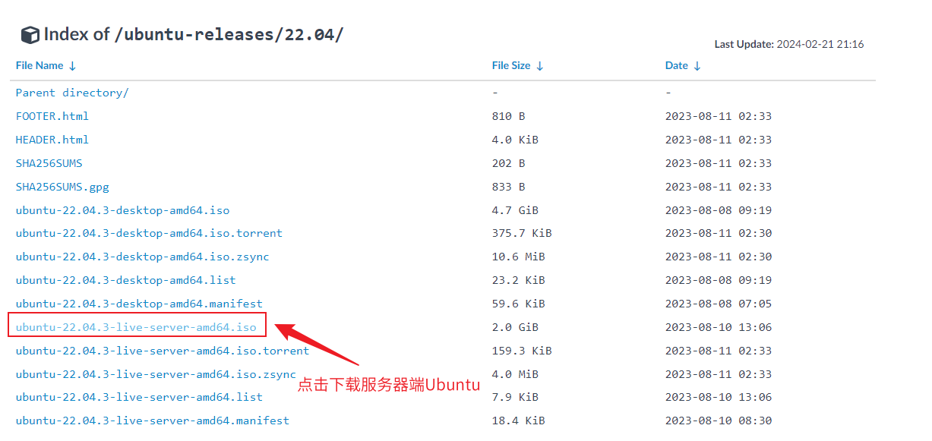Sort by File Name column header

46,66
